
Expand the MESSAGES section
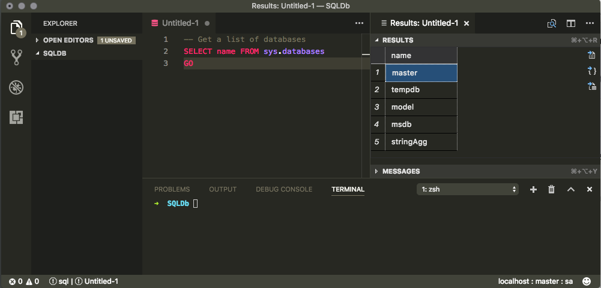pyautogui.click(x=400, y=171)
